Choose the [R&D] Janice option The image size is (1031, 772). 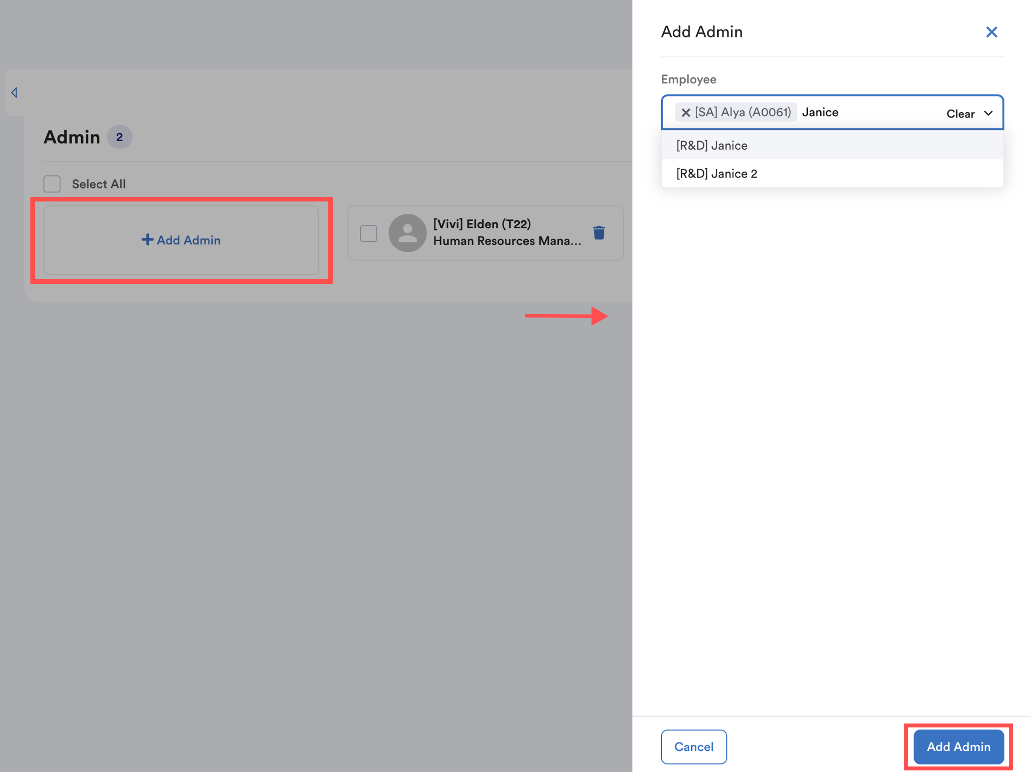pyautogui.click(x=712, y=146)
